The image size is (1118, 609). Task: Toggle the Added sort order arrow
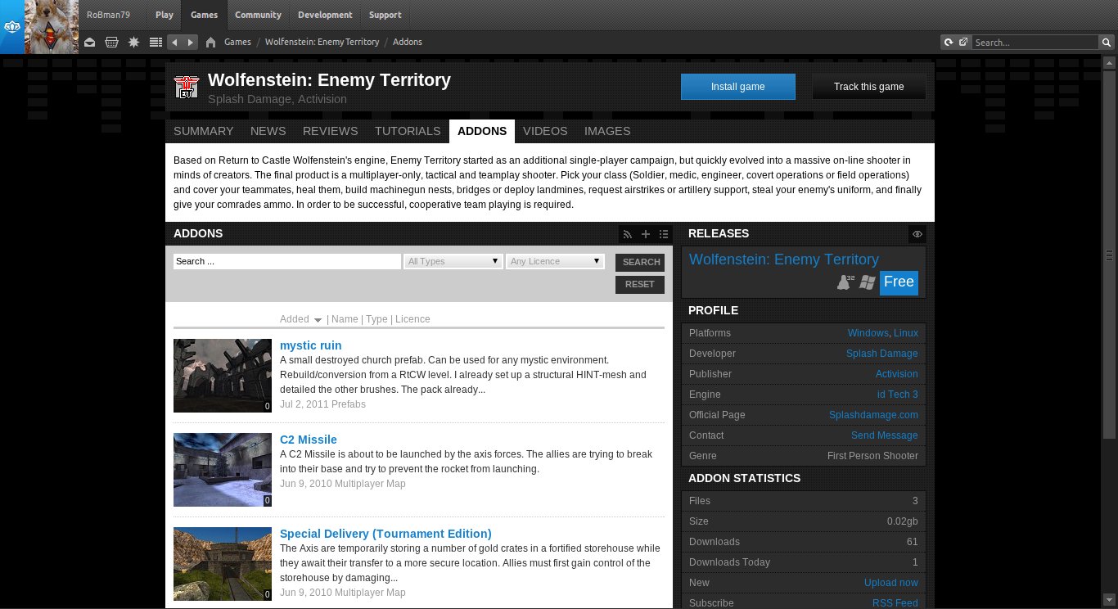pos(318,320)
